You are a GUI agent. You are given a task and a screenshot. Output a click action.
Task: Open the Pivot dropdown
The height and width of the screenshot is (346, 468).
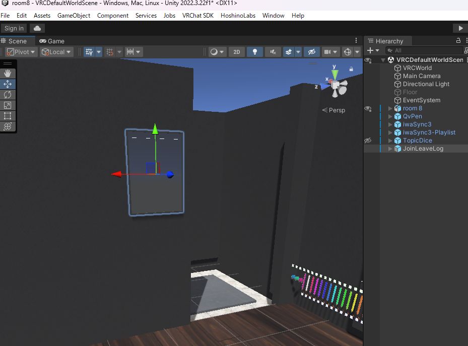point(20,51)
